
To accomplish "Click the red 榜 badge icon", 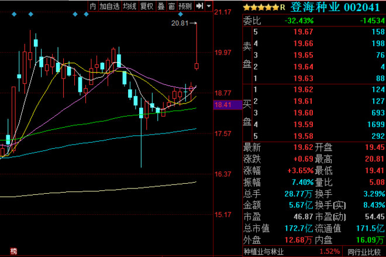I will coord(14,251).
